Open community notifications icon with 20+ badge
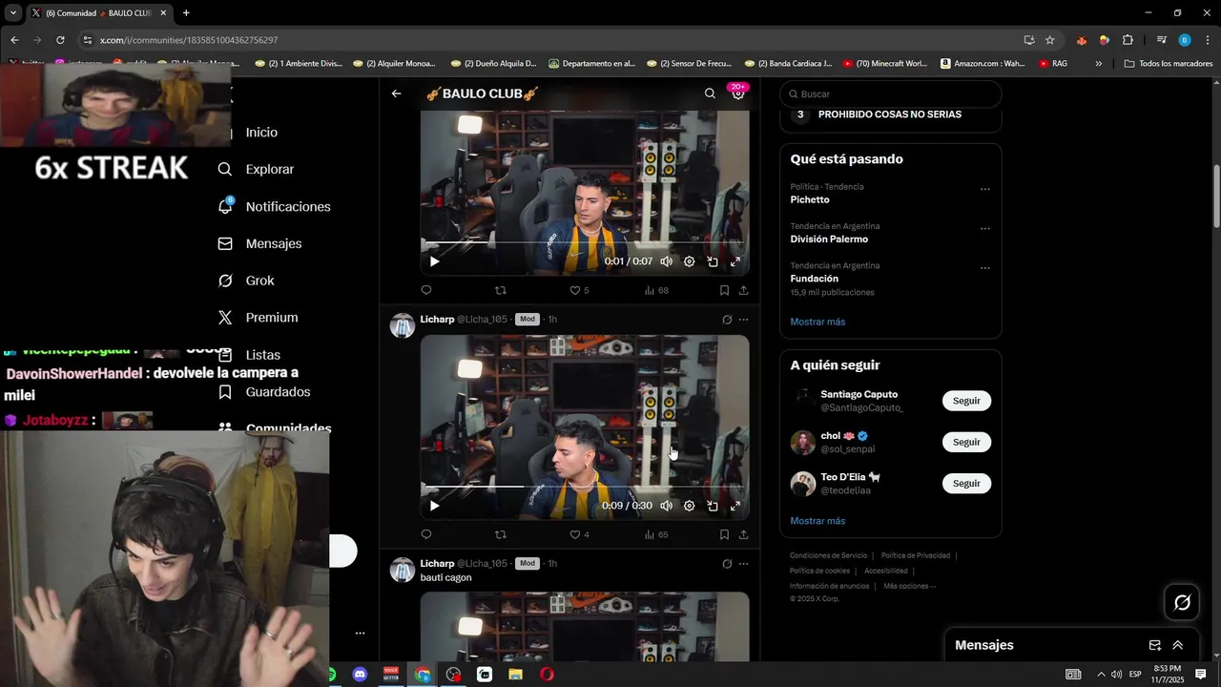 pyautogui.click(x=738, y=93)
